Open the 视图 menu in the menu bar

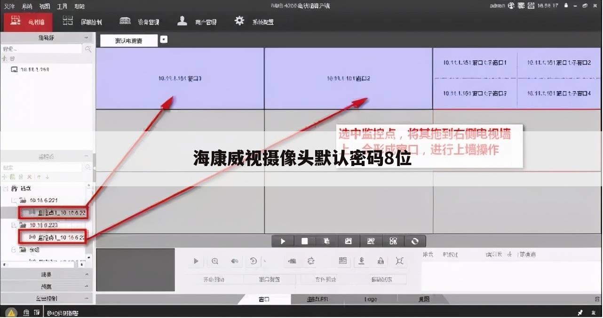click(x=45, y=6)
